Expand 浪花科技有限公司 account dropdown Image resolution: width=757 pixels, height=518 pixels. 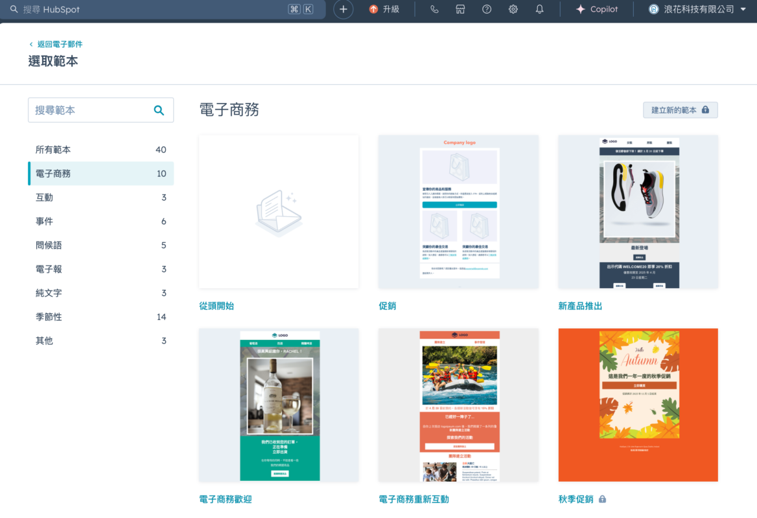[x=697, y=9]
